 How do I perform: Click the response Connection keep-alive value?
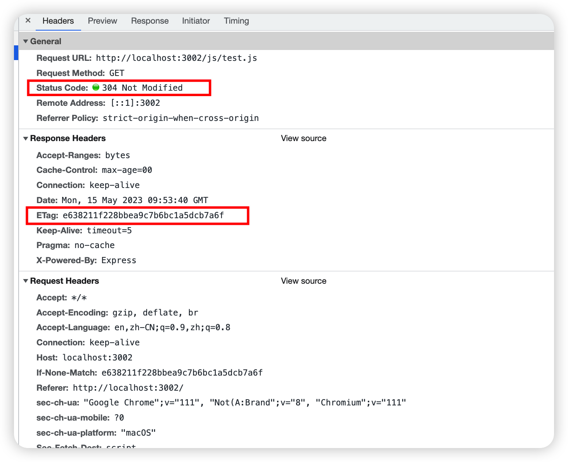(x=114, y=185)
